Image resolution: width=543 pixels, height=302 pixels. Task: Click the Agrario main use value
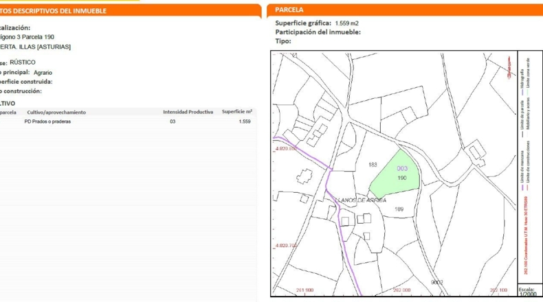pos(43,73)
